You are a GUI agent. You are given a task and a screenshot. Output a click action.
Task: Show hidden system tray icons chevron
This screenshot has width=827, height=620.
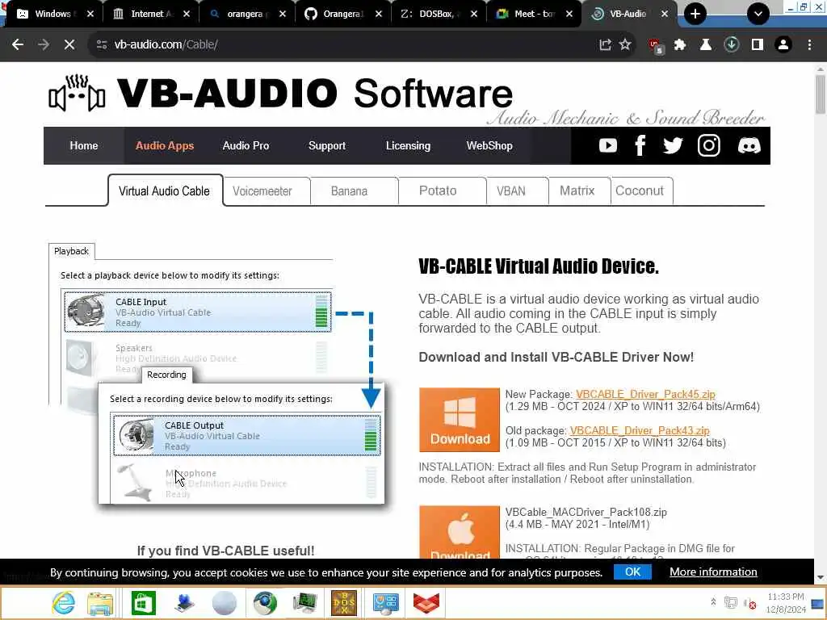click(x=713, y=601)
